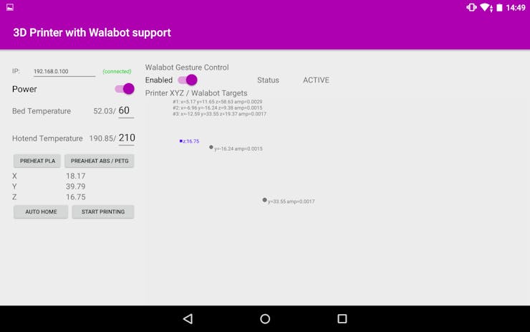Image resolution: width=530 pixels, height=332 pixels.
Task: Click the green (connected) status text
Action: click(117, 72)
